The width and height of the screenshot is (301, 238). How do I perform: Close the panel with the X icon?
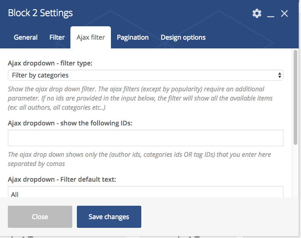pos(284,13)
